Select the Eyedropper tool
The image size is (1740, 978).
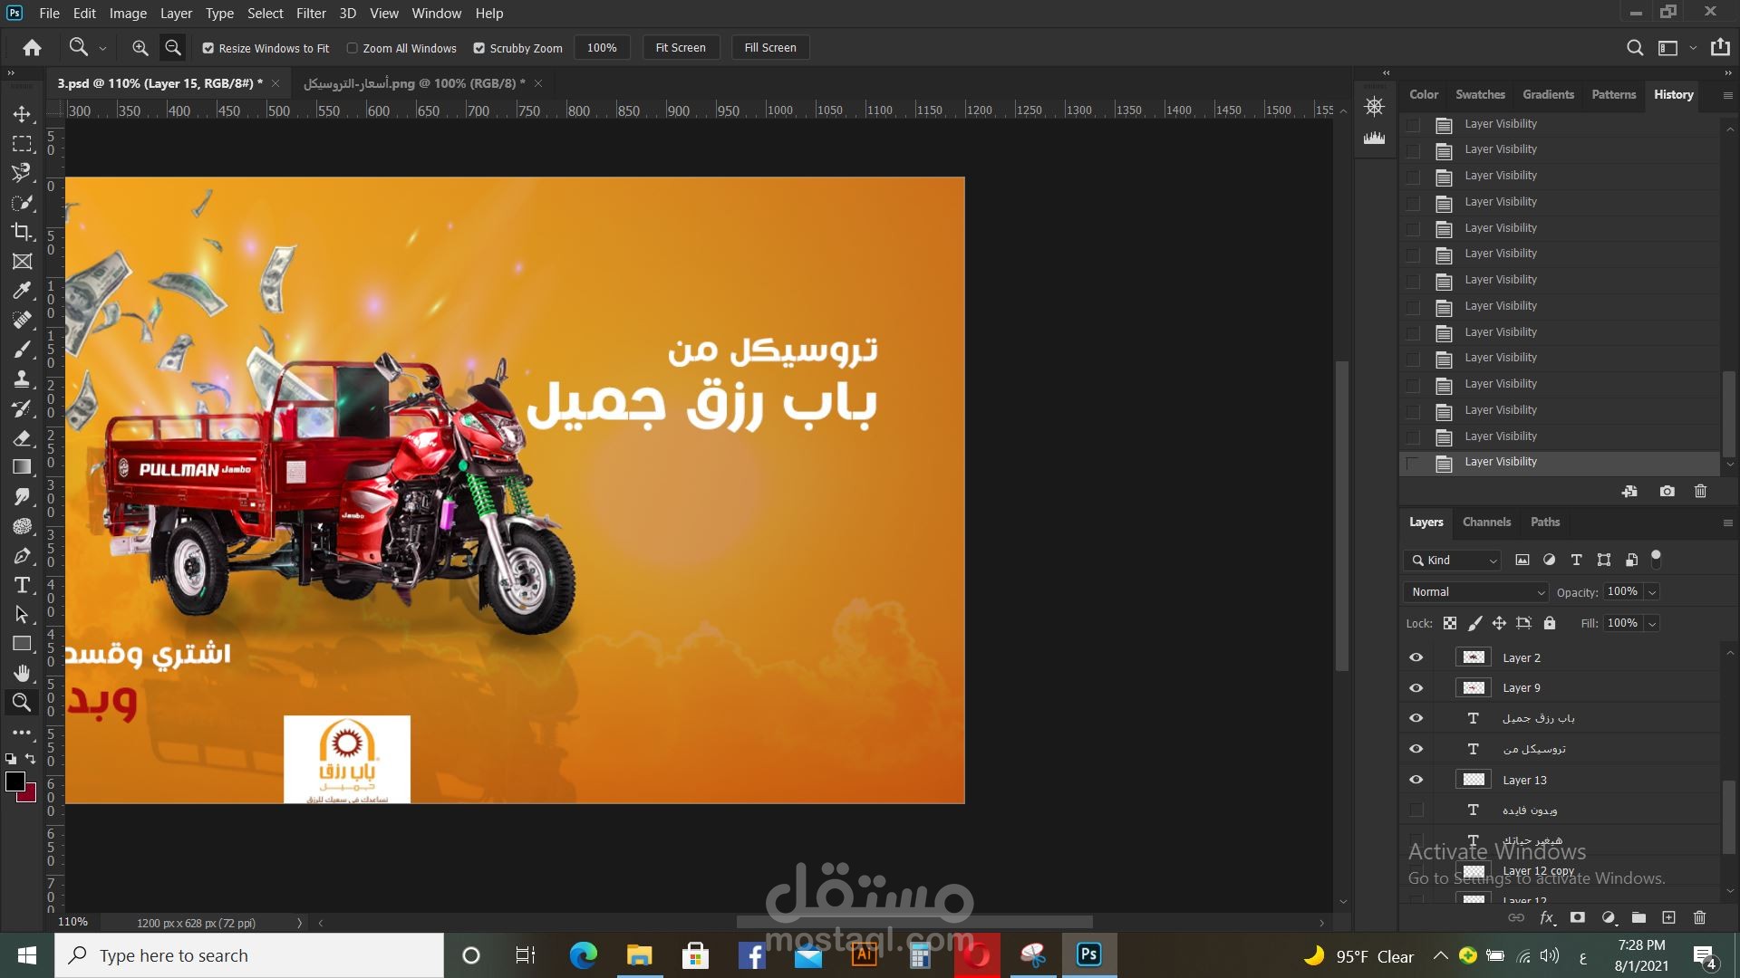pyautogui.click(x=22, y=291)
